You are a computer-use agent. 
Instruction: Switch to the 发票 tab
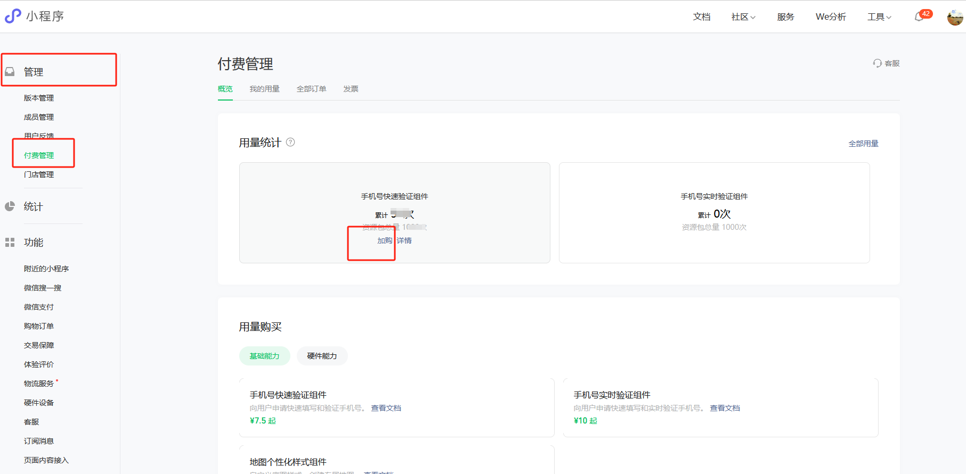[351, 89]
